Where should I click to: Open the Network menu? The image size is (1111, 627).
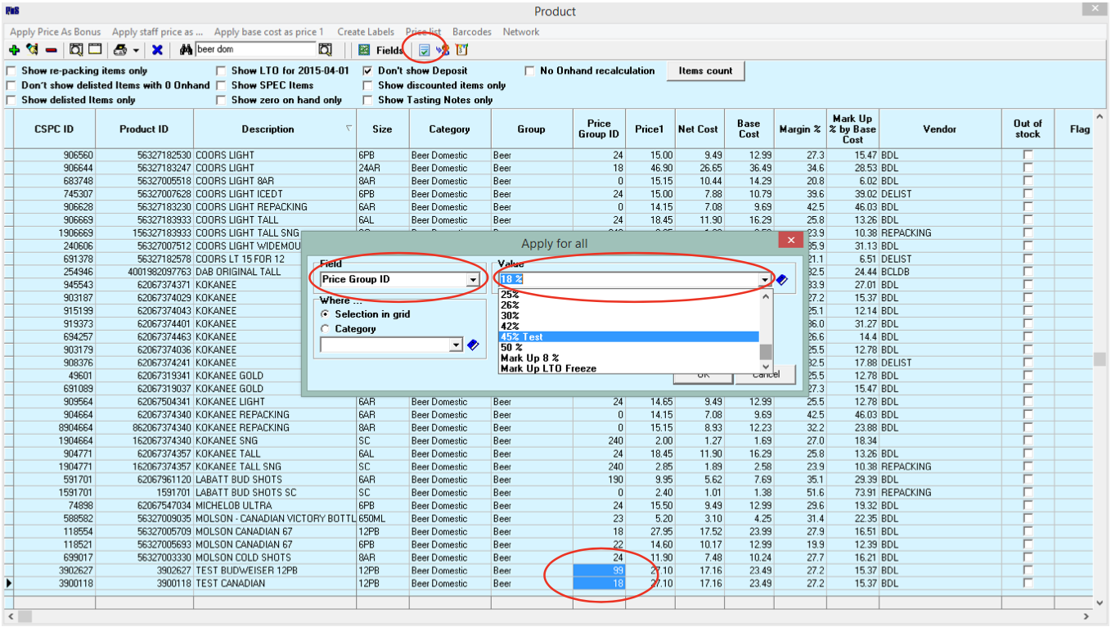tap(521, 32)
